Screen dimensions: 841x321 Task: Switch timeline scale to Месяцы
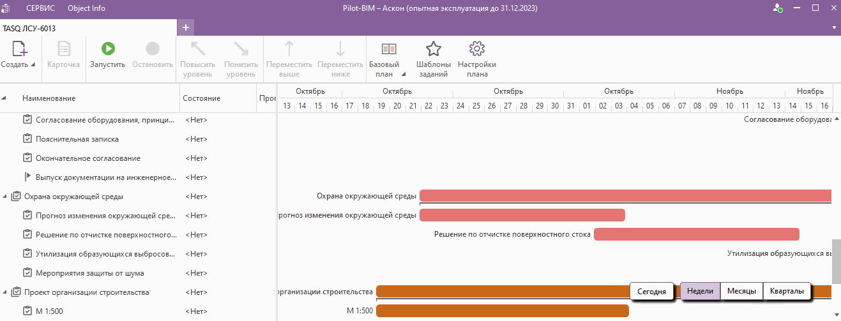[x=741, y=291]
